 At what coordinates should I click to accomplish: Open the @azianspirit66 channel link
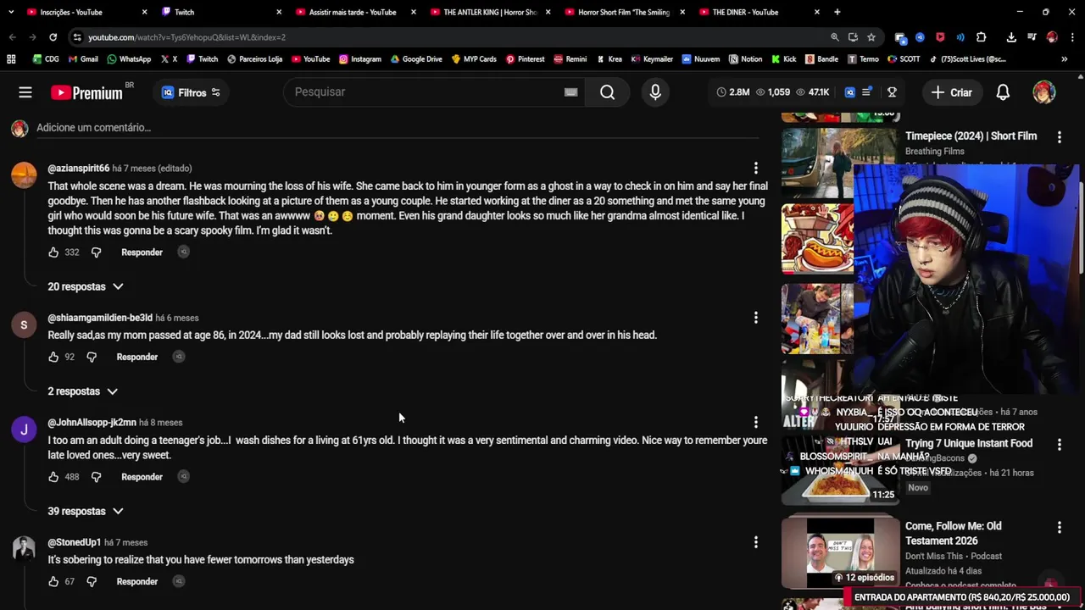(78, 169)
